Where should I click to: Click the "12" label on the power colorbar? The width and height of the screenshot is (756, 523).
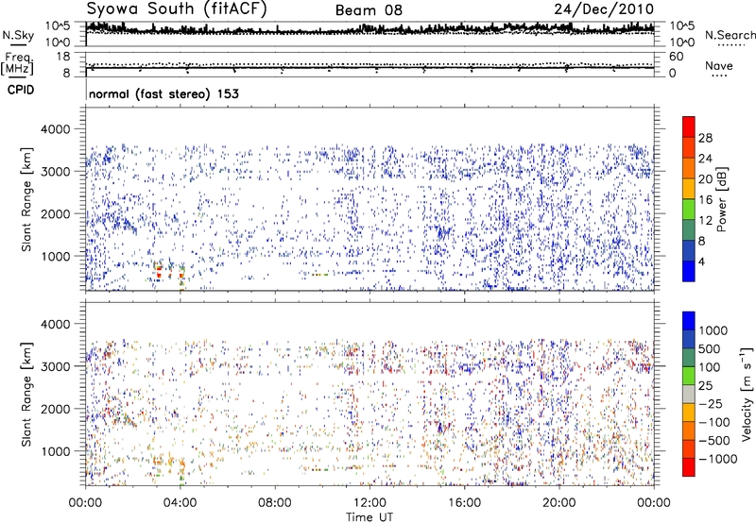705,221
